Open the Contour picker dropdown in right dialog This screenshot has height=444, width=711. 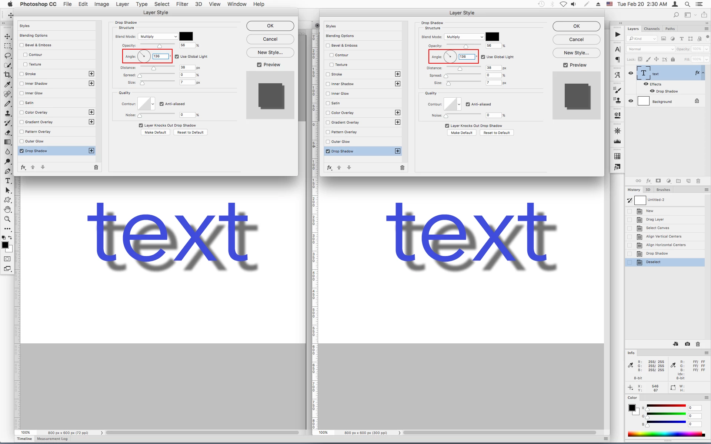point(459,104)
